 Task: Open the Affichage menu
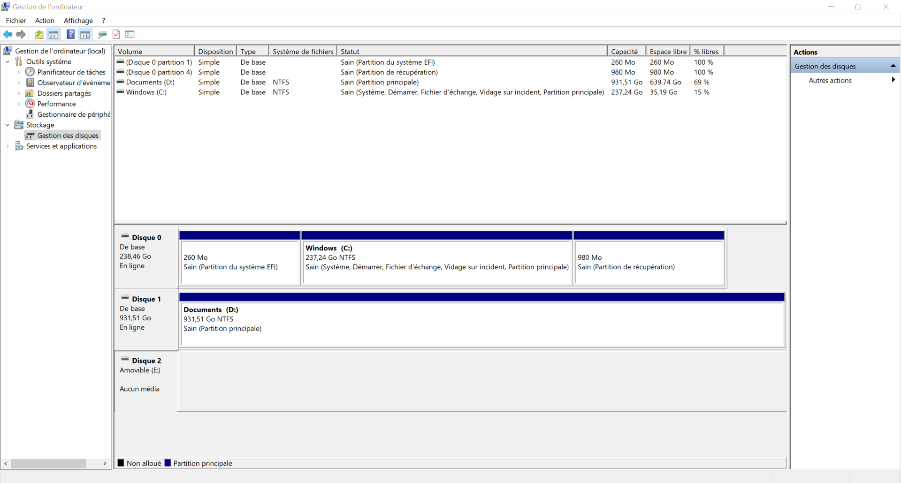click(x=78, y=21)
